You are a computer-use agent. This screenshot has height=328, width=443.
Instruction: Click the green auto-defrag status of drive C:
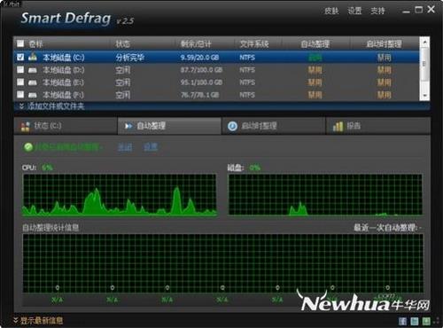(x=315, y=58)
